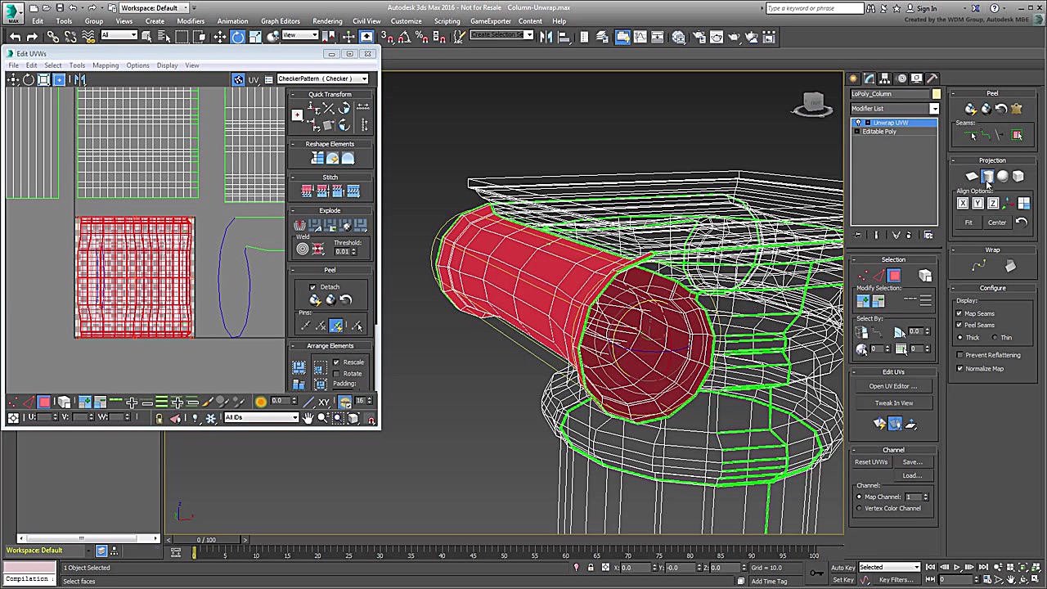Viewport: 1047px width, 589px height.
Task: Click Align to X button in Projection
Action: click(x=963, y=204)
